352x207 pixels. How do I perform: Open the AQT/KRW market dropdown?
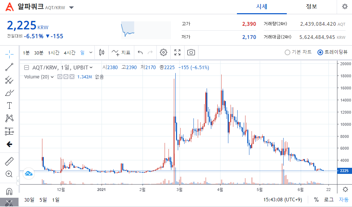(71, 7)
